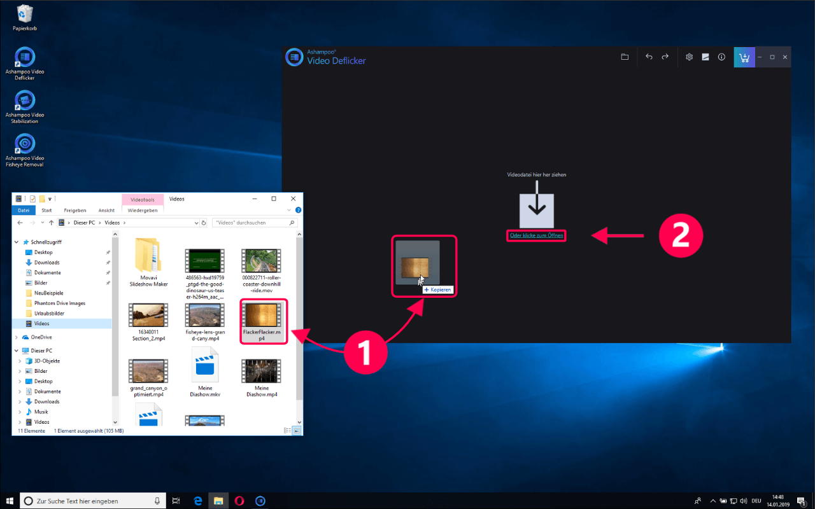This screenshot has height=509, width=815.
Task: Refresh the Videos folder view
Action: click(204, 223)
